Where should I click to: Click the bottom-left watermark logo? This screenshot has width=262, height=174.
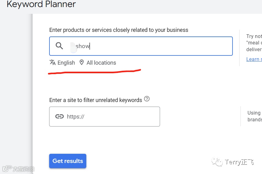tap(7, 168)
